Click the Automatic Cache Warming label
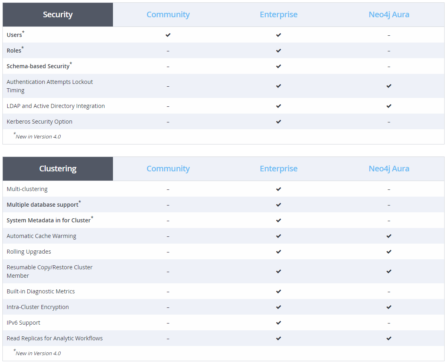 point(41,236)
